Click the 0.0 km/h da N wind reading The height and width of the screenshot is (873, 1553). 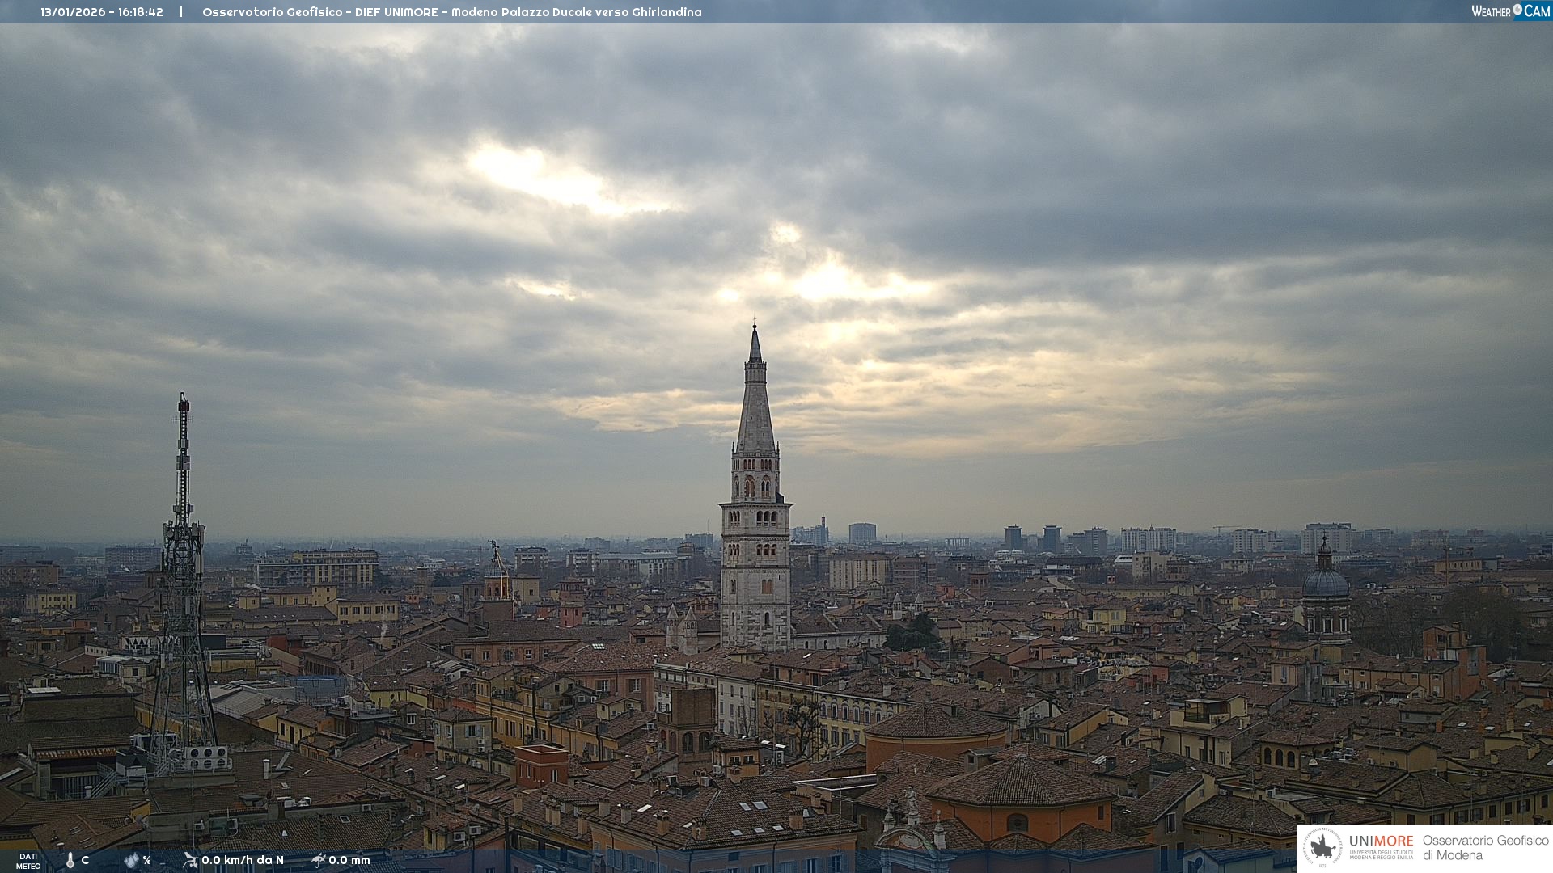click(x=243, y=860)
